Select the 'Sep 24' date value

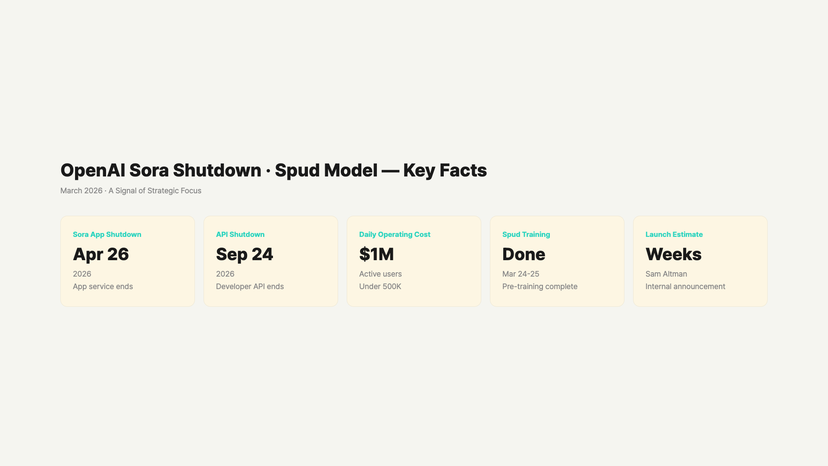245,254
